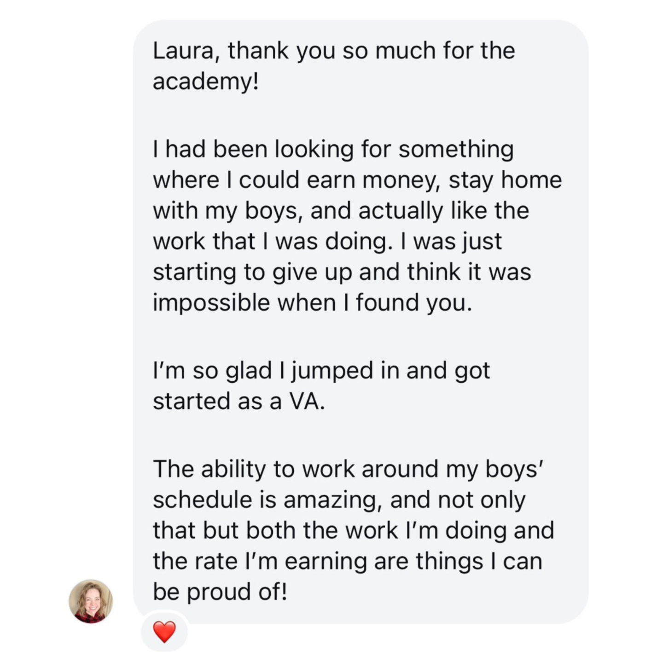Click the line "starting to give up and think it was"
The image size is (663, 663).
(x=342, y=272)
